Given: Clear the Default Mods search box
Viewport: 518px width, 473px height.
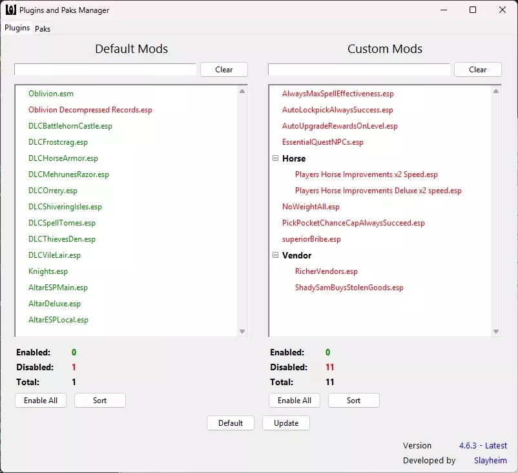Looking at the screenshot, I should click(x=223, y=69).
